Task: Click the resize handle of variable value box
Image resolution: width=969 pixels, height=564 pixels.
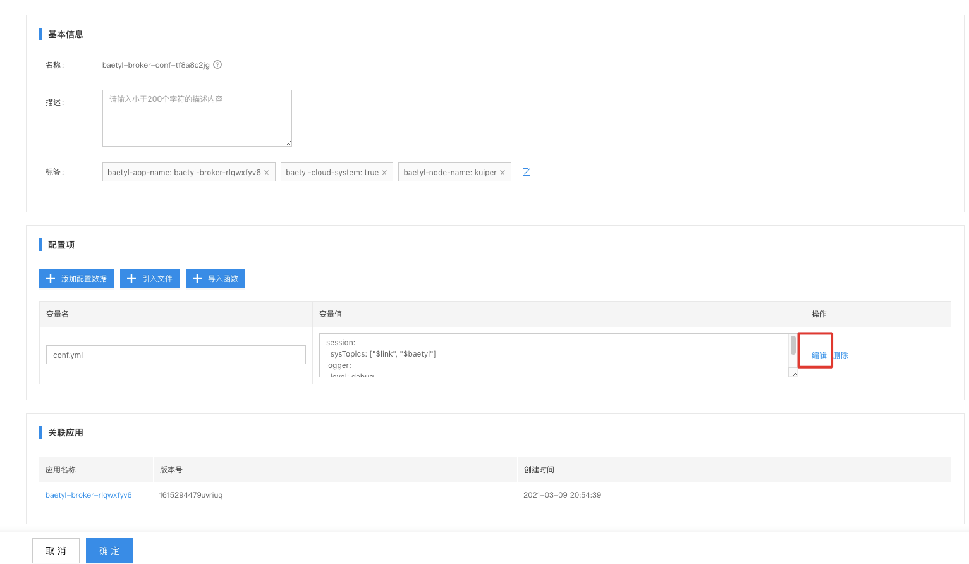Action: click(795, 374)
